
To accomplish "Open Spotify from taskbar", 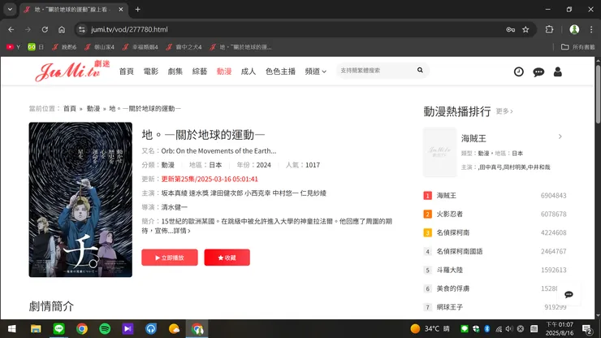I will (105, 329).
